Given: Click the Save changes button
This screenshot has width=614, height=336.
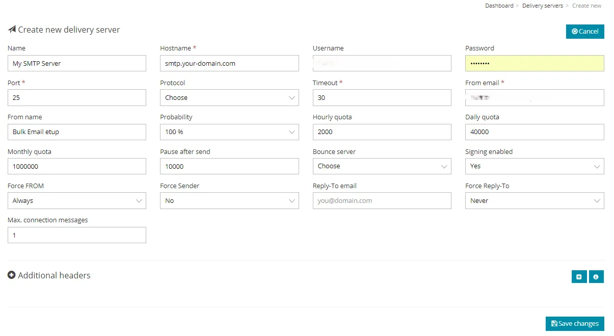Looking at the screenshot, I should click(x=575, y=324).
